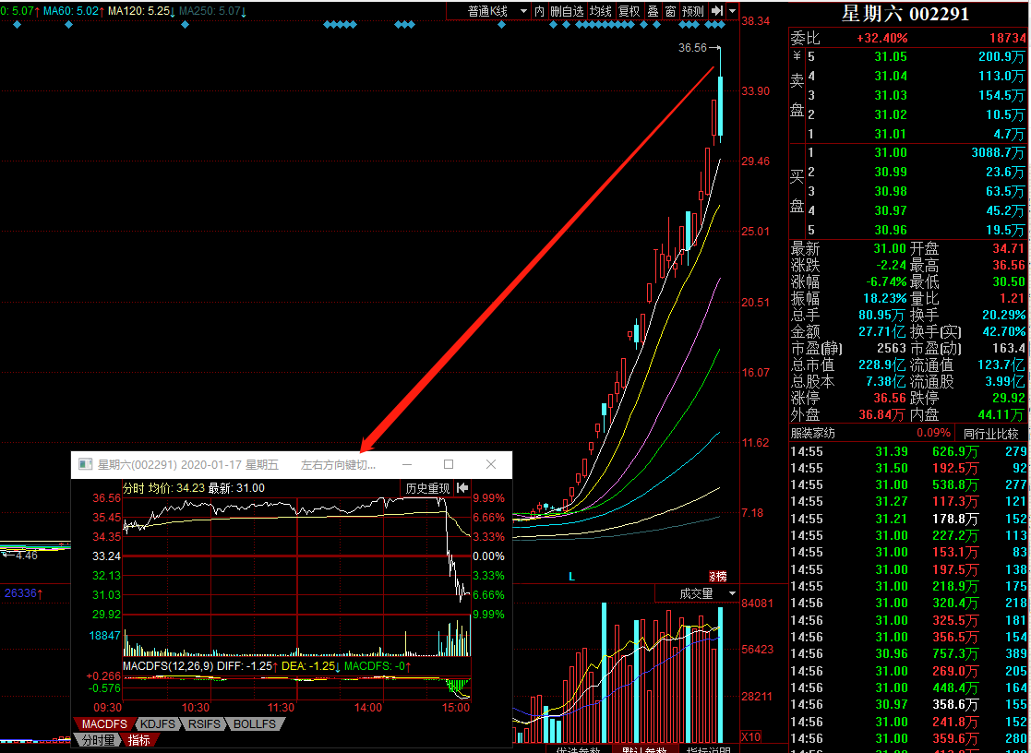This screenshot has width=1031, height=753.
Task: Click the cyan L marker on the chart
Action: 572,577
